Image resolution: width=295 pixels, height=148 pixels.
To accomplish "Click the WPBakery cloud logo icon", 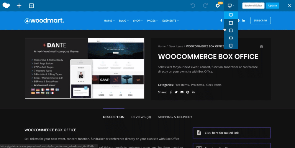I will coord(6,6).
